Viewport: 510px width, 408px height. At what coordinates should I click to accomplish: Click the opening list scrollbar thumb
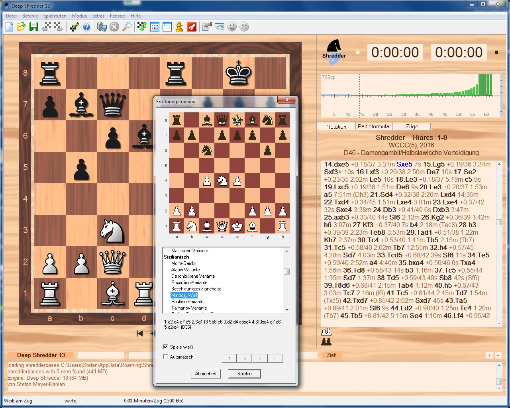(286, 271)
